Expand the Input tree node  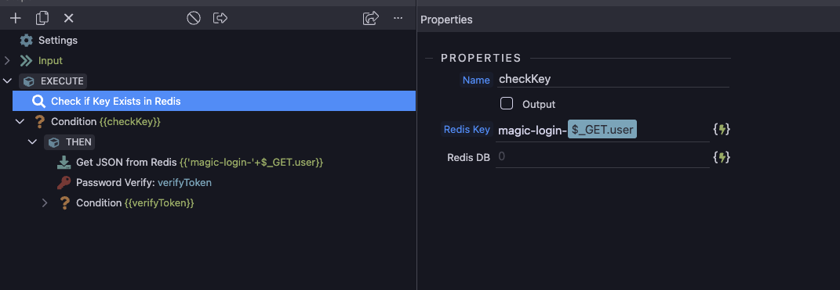pyautogui.click(x=8, y=61)
